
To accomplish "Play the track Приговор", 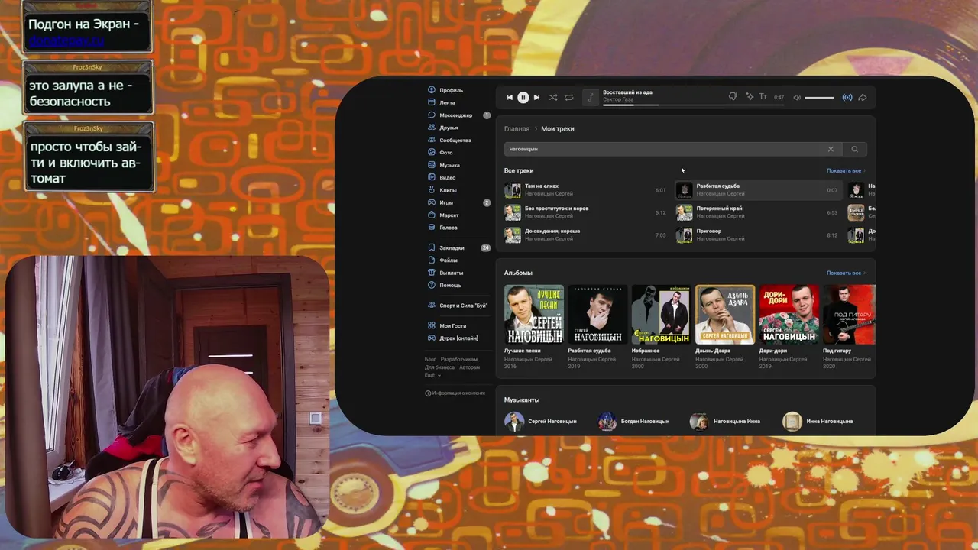I will (757, 235).
